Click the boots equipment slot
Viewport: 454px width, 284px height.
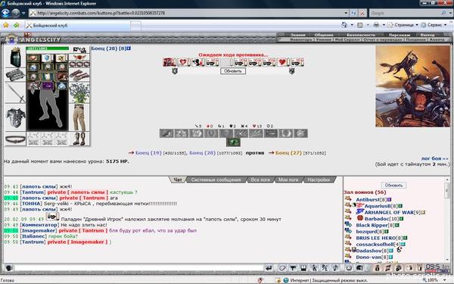79,139
